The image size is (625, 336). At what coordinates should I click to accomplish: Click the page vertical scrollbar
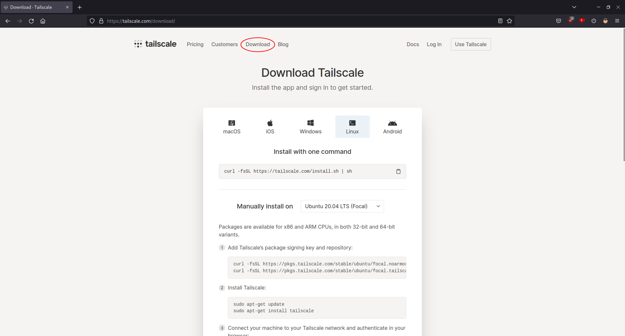[x=624, y=94]
